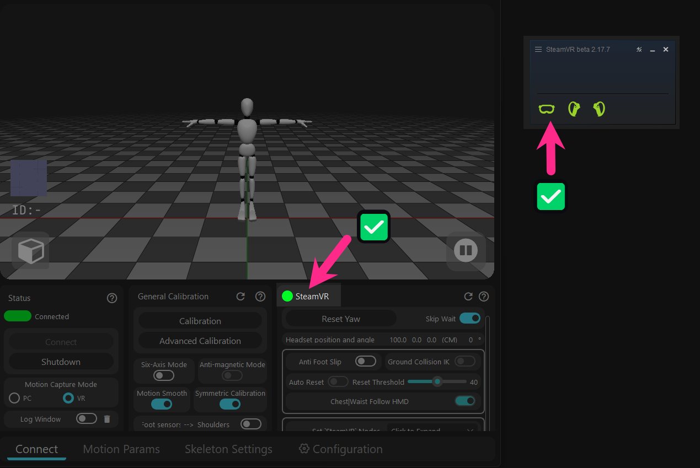Click the ID:- label in viewport
The height and width of the screenshot is (468, 700).
click(x=26, y=210)
